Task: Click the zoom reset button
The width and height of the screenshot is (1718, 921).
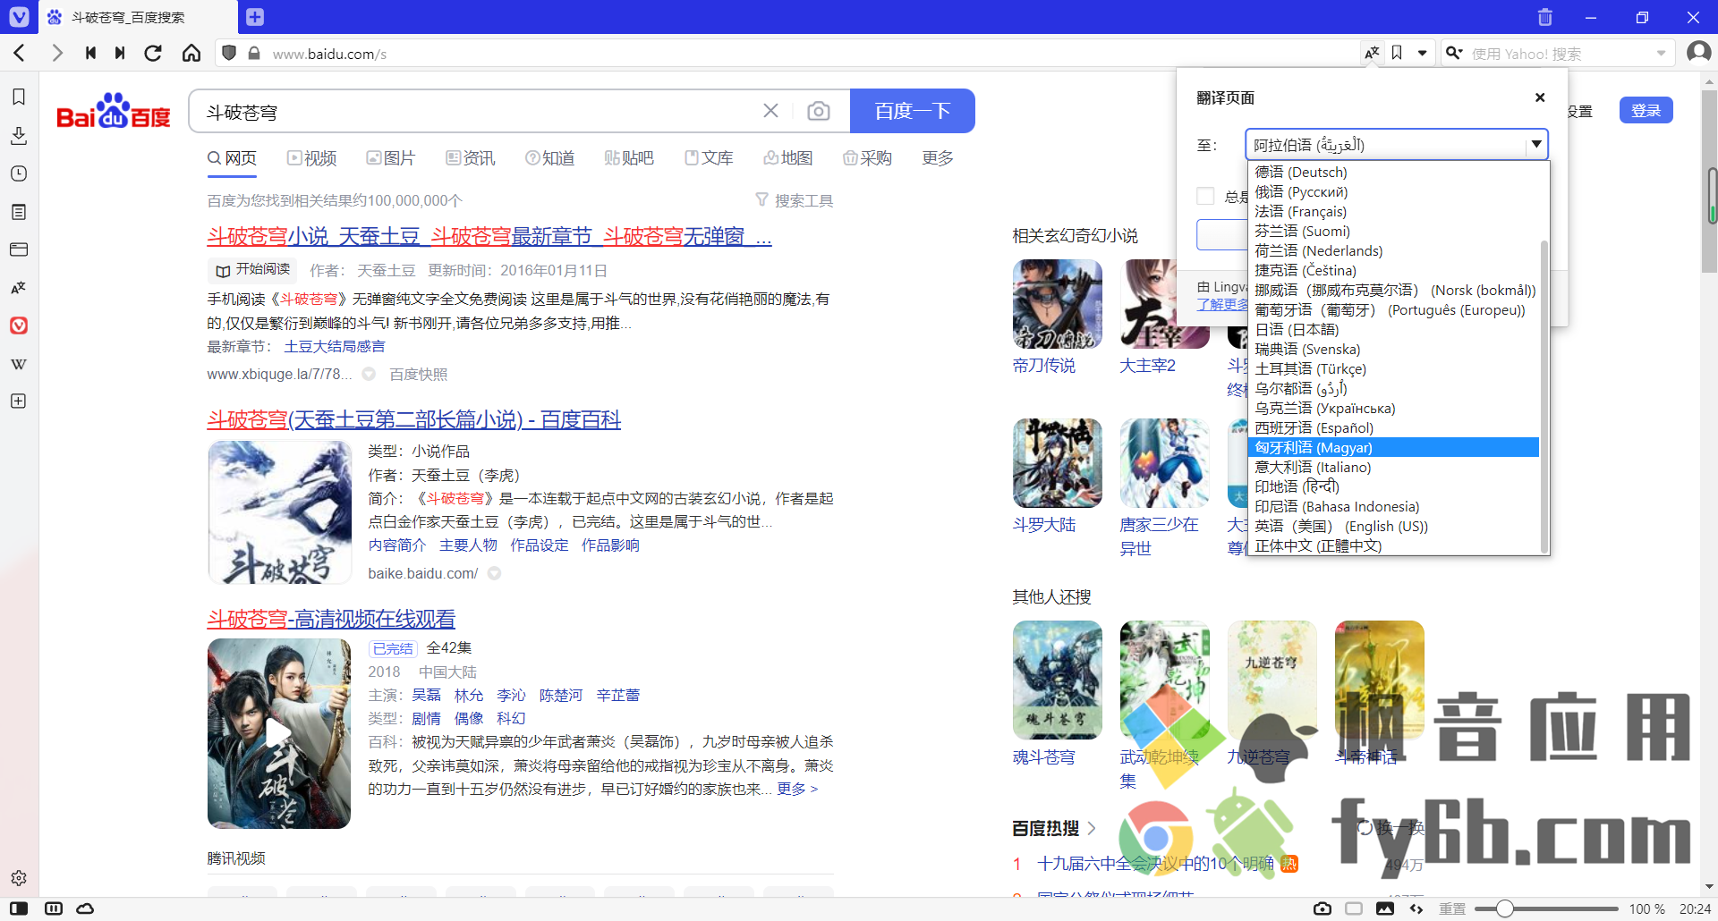Action: click(x=1452, y=908)
